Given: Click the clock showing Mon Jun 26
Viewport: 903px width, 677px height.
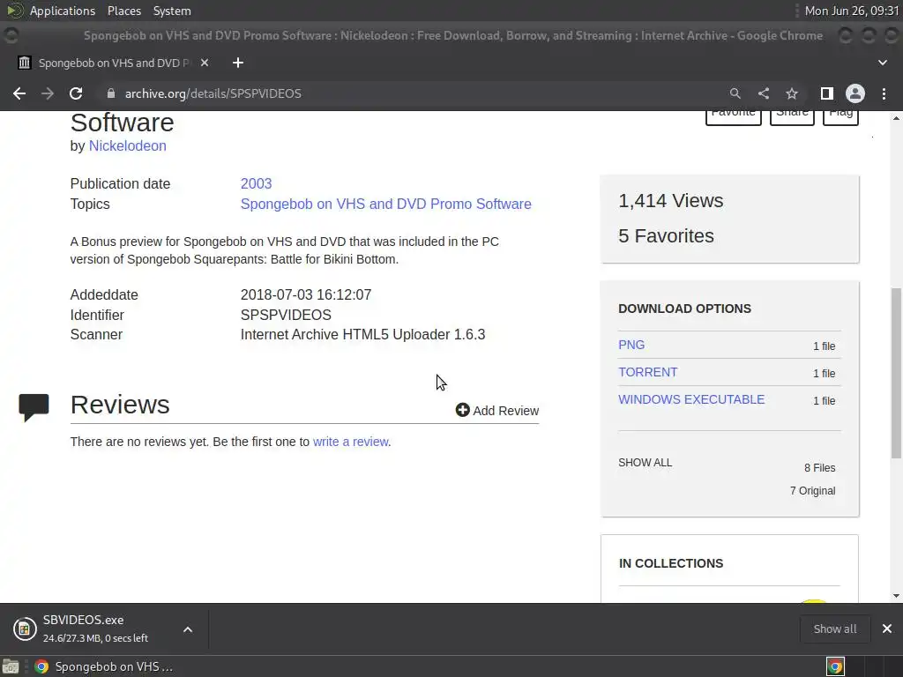Looking at the screenshot, I should coord(851,11).
